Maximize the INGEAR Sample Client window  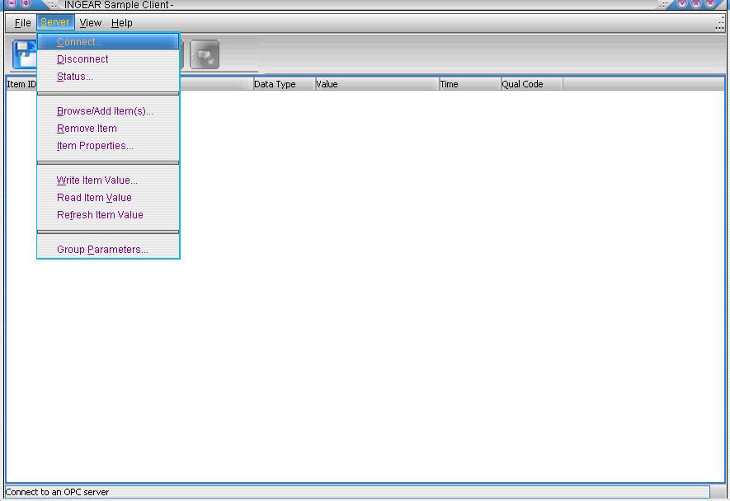click(696, 3)
